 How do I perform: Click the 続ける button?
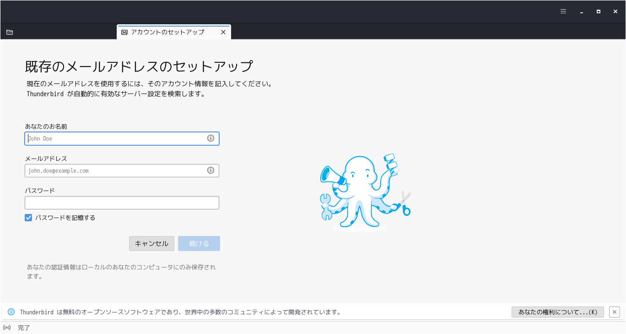pyautogui.click(x=199, y=243)
